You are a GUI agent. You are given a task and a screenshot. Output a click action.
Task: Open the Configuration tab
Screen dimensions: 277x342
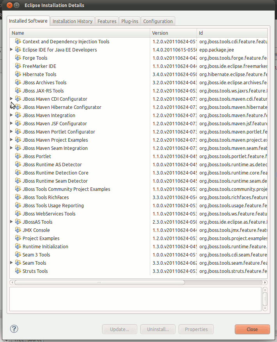(158, 21)
